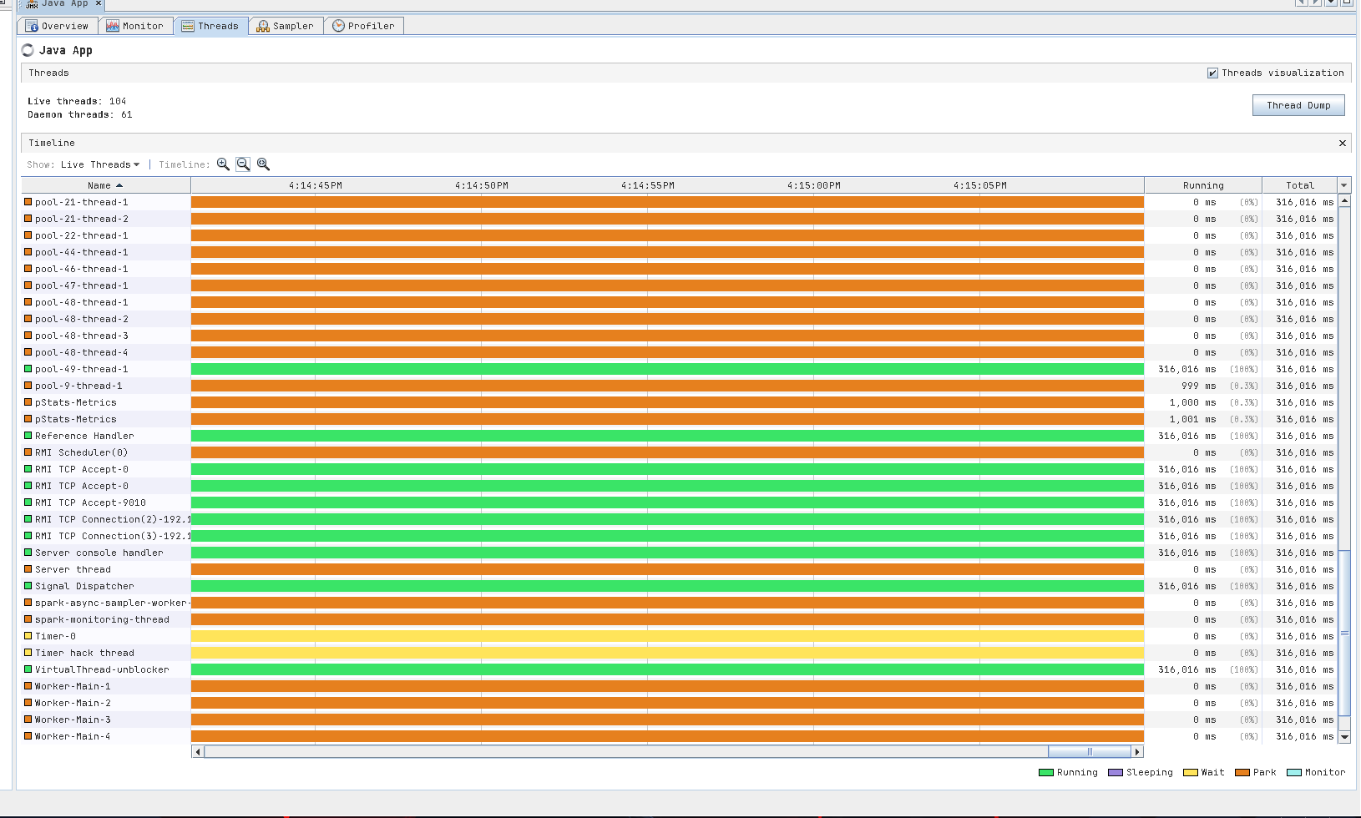This screenshot has width=1361, height=818.
Task: Select the pool-21-thread-1 row
Action: (679, 202)
